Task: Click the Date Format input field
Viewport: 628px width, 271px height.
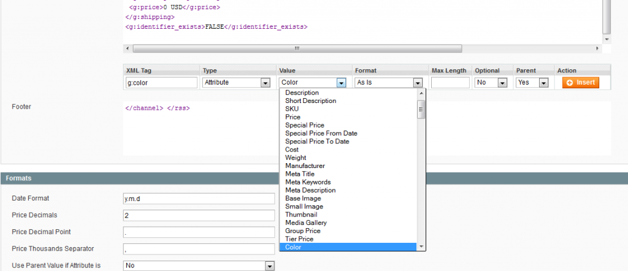Action: 199,199
